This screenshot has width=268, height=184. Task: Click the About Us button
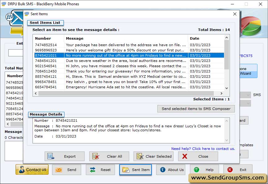coord(171,170)
